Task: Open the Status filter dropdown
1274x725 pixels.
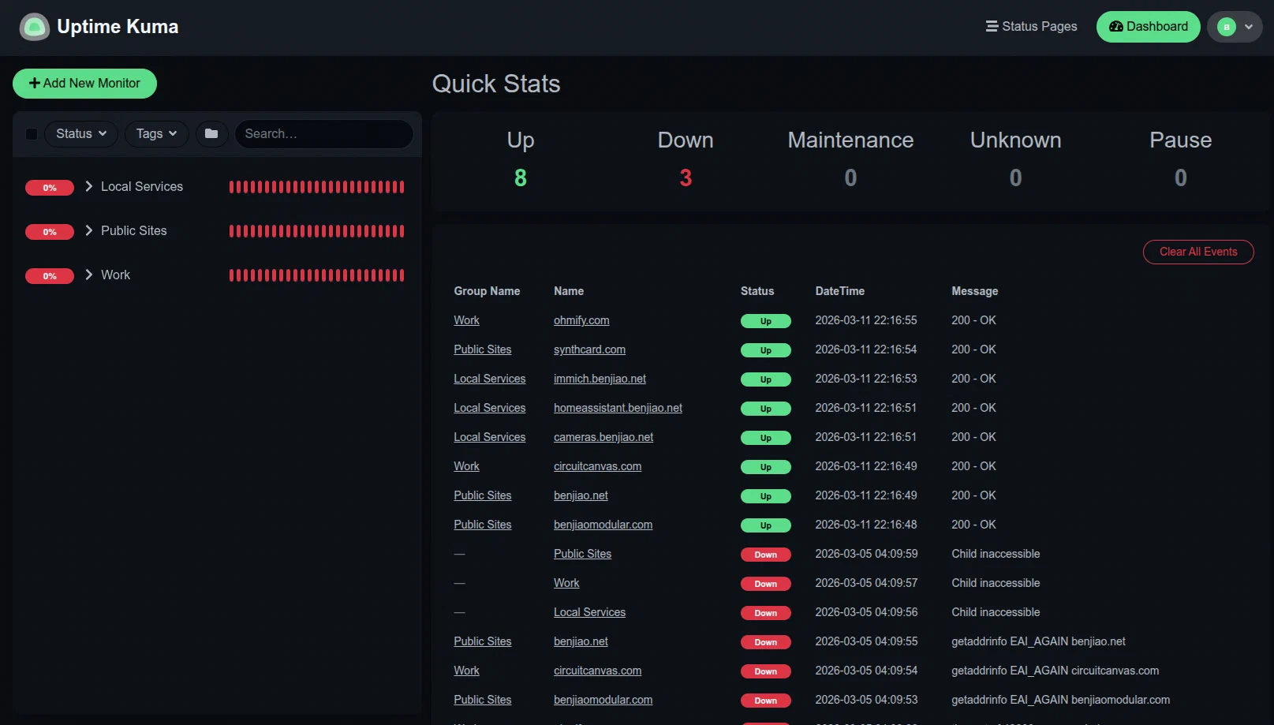Action: [80, 133]
